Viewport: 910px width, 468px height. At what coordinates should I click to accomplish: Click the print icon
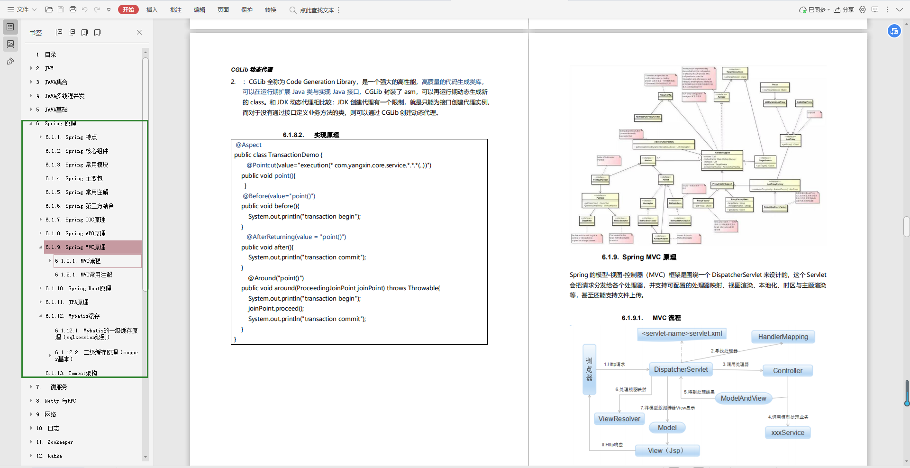pyautogui.click(x=73, y=9)
